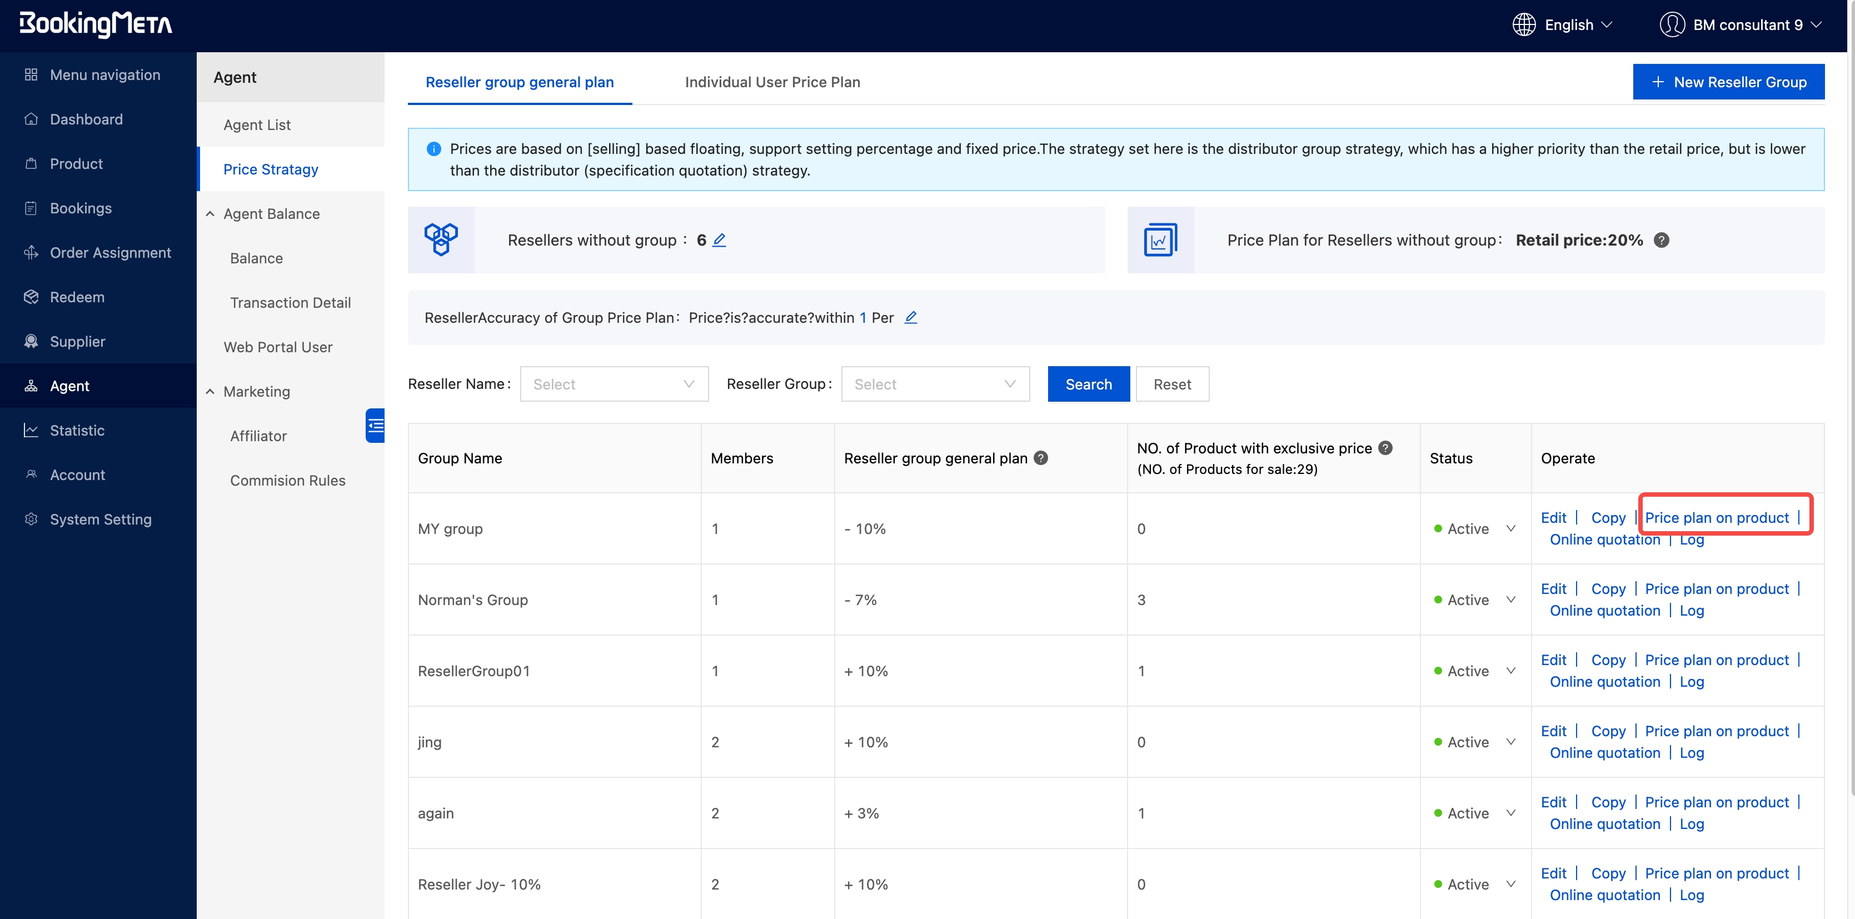The image size is (1855, 919).
Task: Click the Statistic chart icon in sidebar
Action: (31, 430)
